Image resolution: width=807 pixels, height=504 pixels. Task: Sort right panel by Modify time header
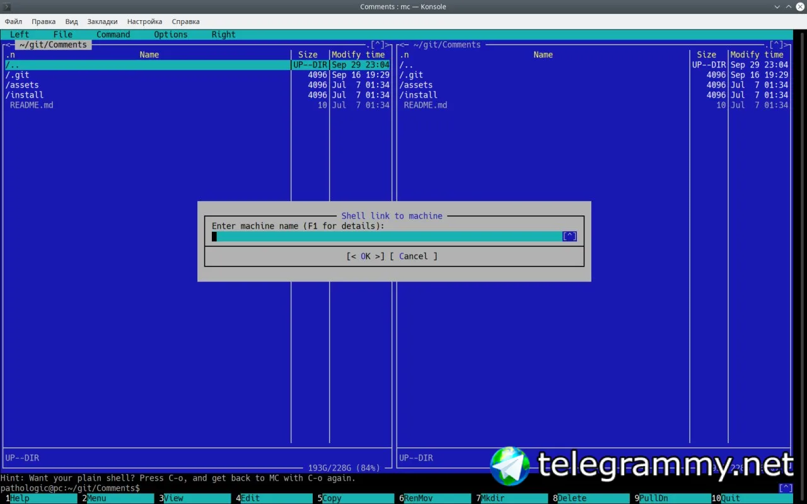(x=757, y=55)
